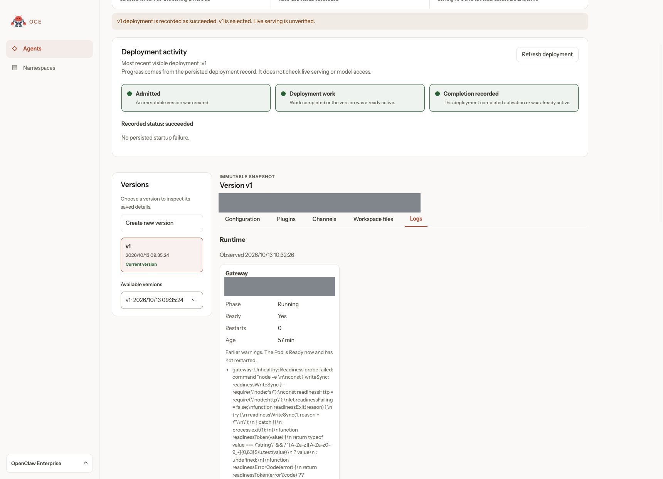Click the Gateway card heading

(237, 273)
